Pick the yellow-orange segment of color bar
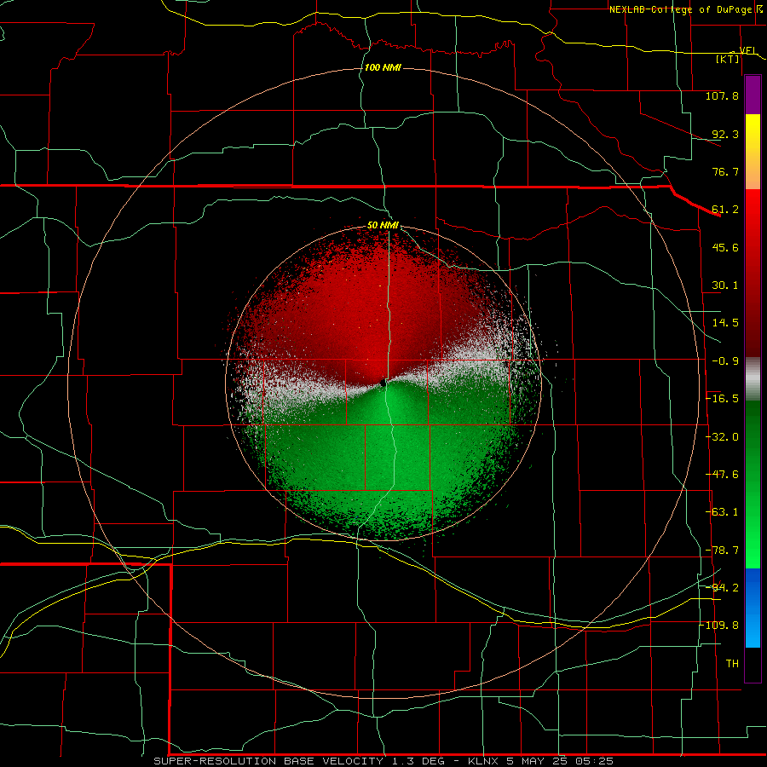Image resolution: width=767 pixels, height=767 pixels. tap(753, 152)
